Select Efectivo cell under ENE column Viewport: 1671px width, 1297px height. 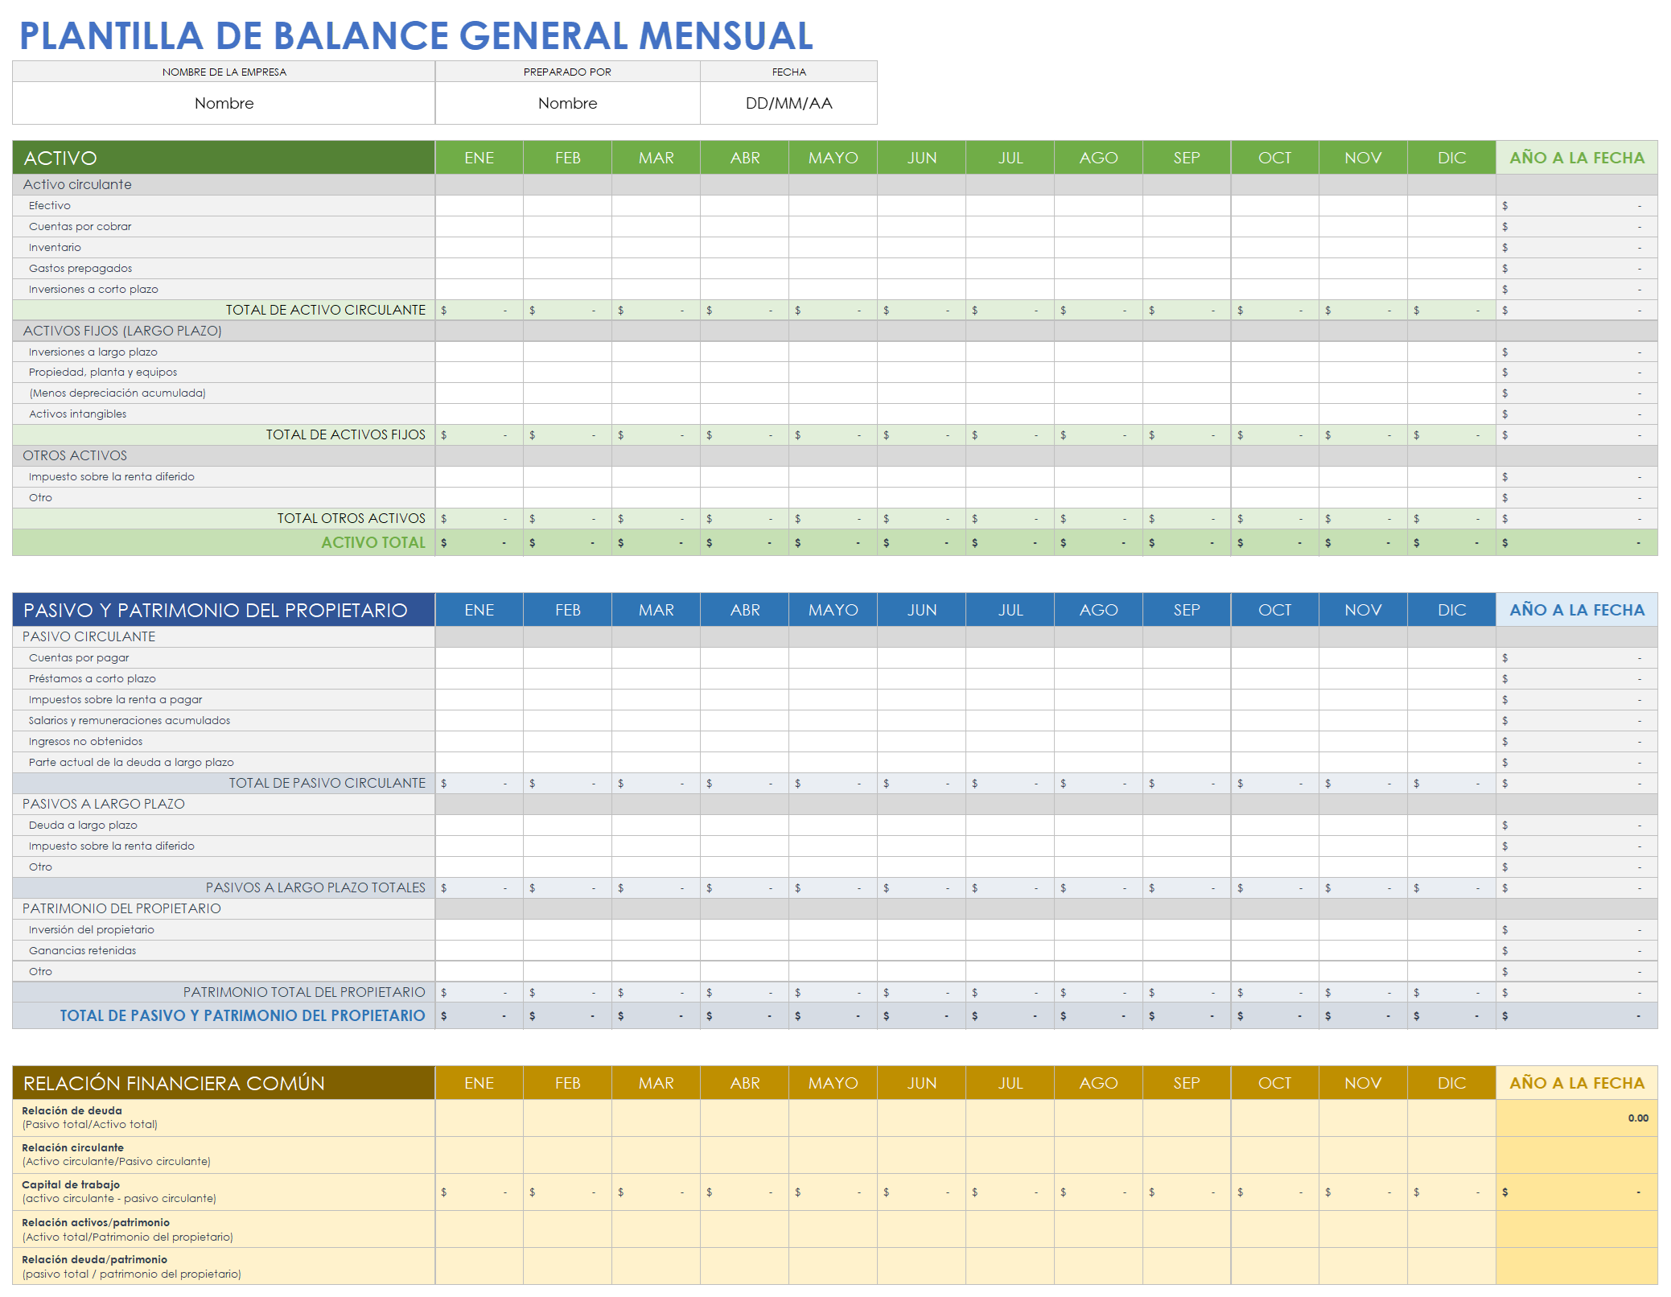click(x=479, y=205)
